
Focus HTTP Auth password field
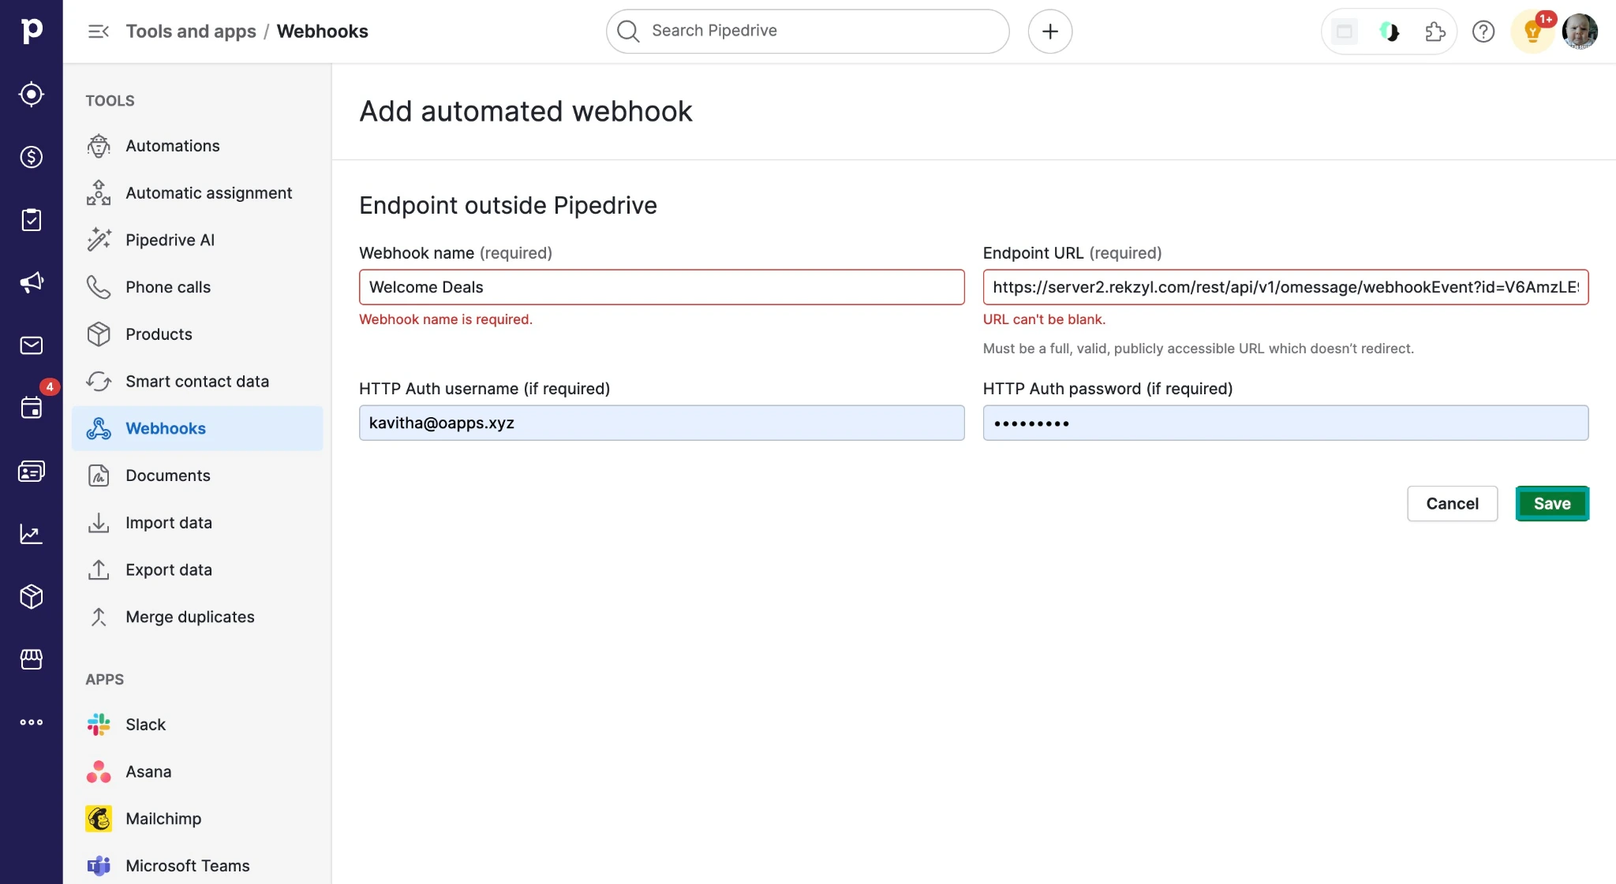click(x=1285, y=423)
